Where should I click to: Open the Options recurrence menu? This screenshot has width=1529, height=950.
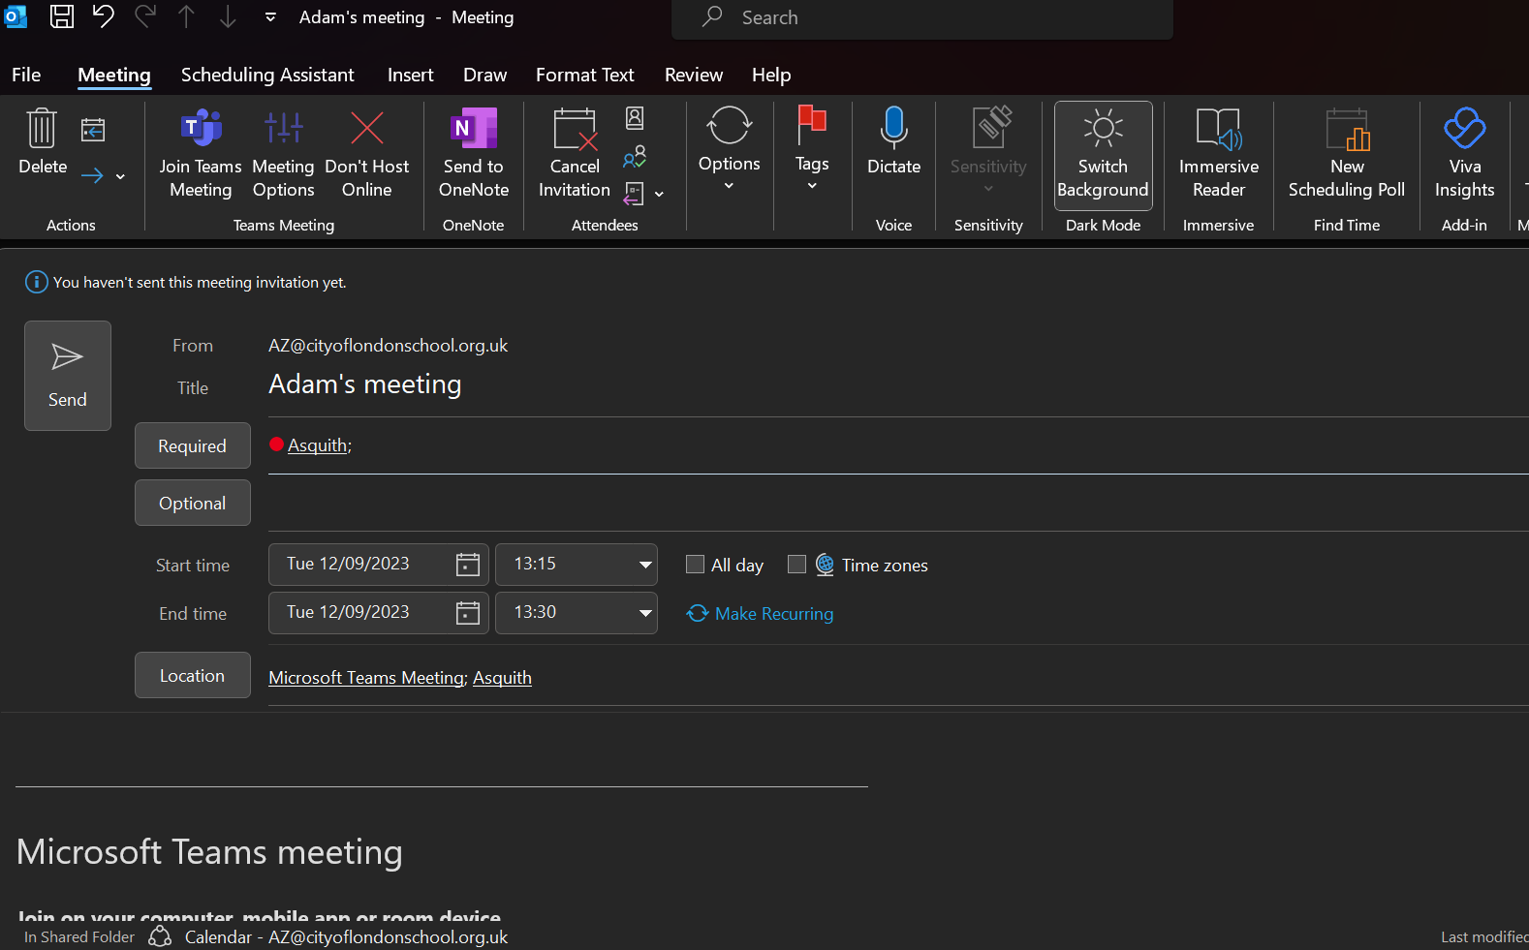(x=730, y=150)
